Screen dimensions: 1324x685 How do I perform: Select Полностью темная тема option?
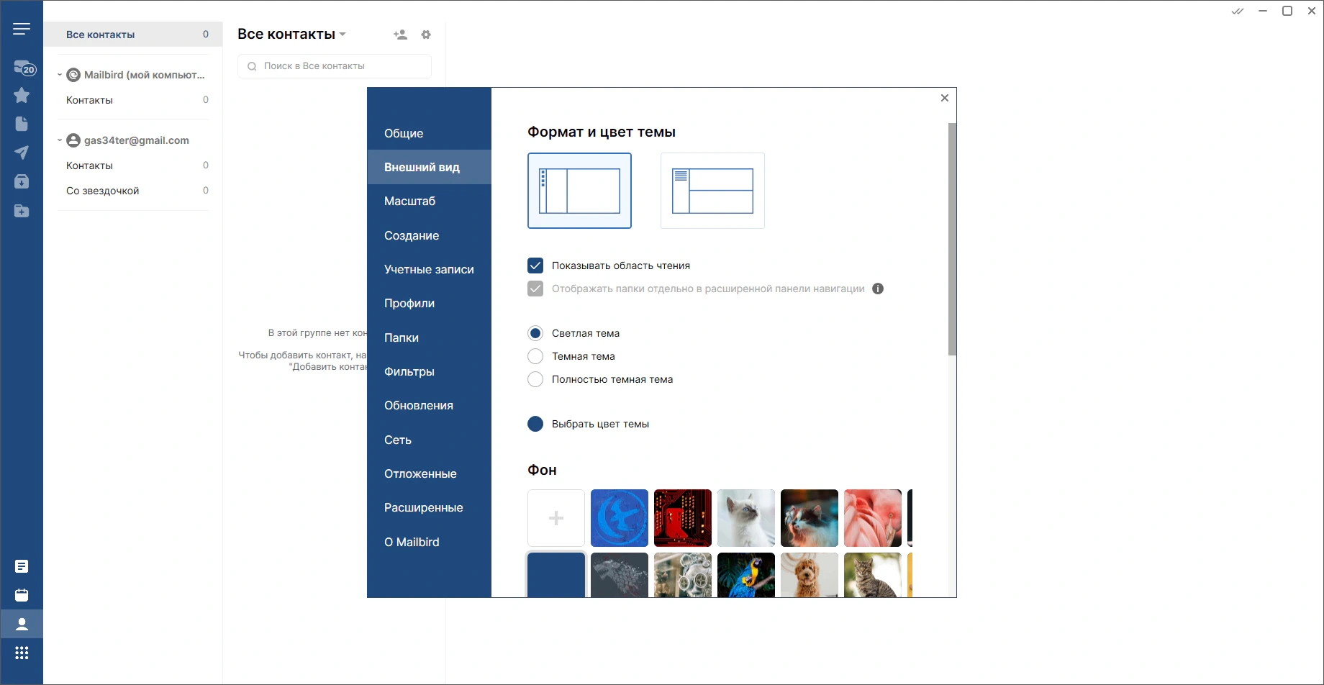[x=535, y=379]
